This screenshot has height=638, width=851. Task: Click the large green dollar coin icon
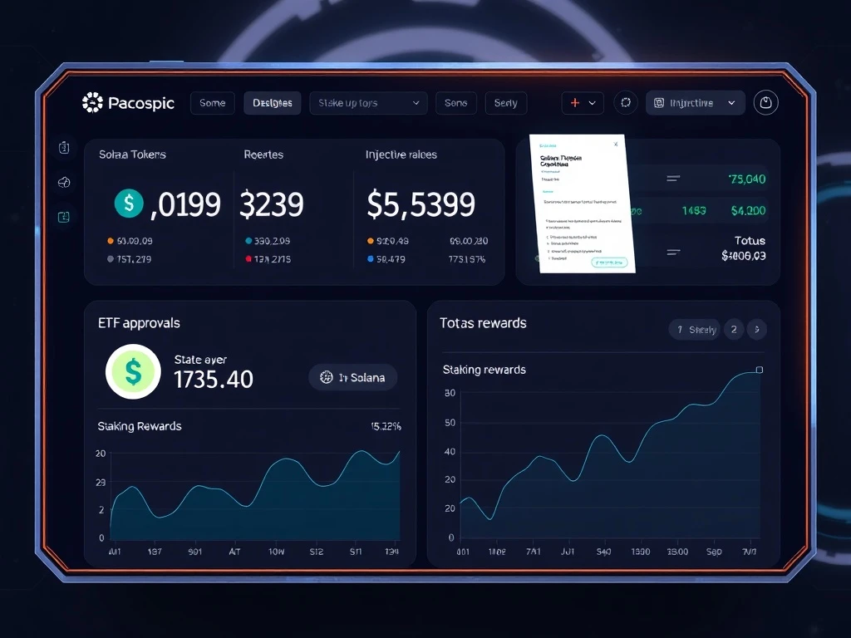click(x=133, y=371)
